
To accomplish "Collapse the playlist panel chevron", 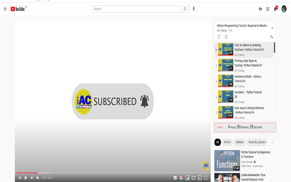I will (x=272, y=28).
